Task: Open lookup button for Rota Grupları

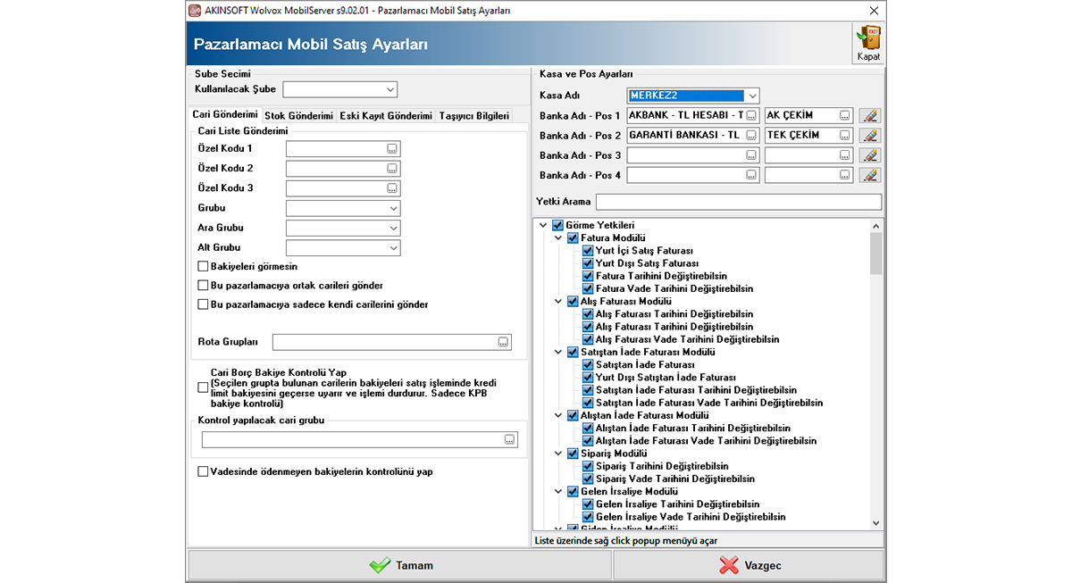Action: [x=503, y=342]
